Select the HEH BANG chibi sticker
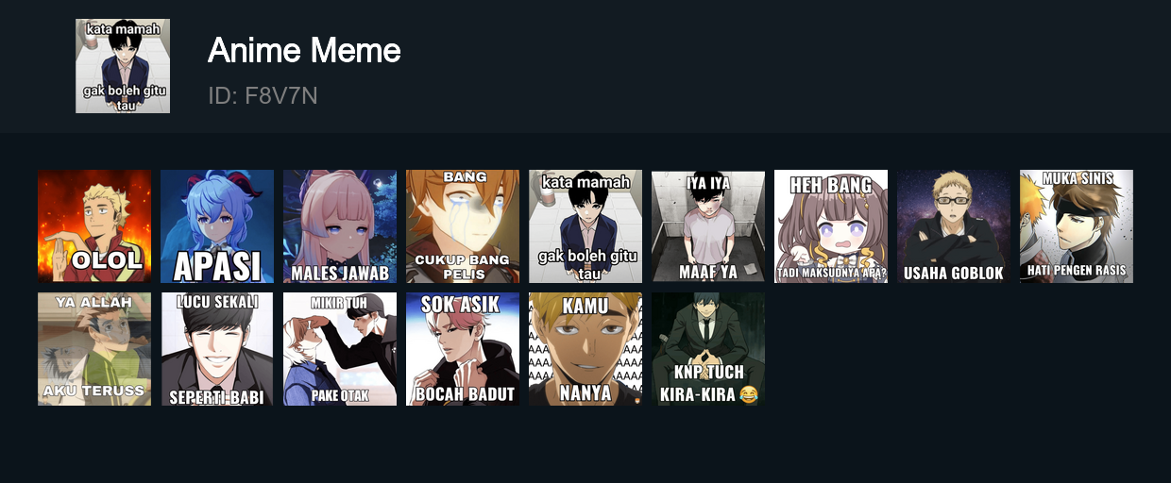1171x483 pixels. (x=831, y=226)
